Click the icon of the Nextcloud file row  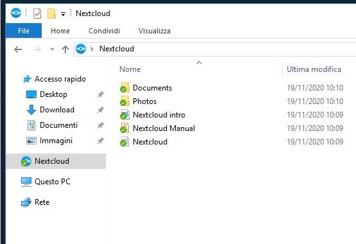pyautogui.click(x=124, y=141)
